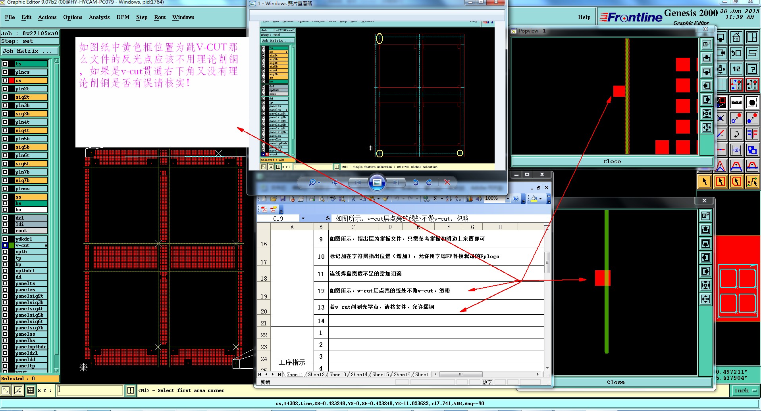
Task: Close the Popview - 1 window via Close button
Action: tap(612, 161)
